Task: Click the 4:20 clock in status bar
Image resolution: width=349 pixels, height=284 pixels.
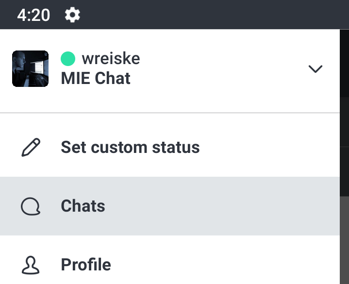Action: click(x=33, y=15)
